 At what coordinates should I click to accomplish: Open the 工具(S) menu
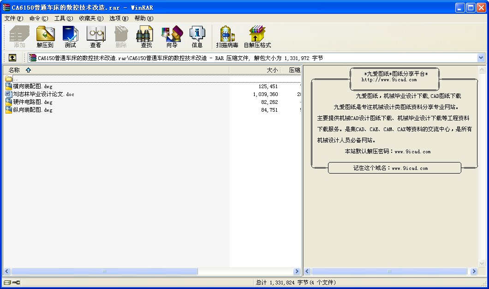(x=64, y=18)
